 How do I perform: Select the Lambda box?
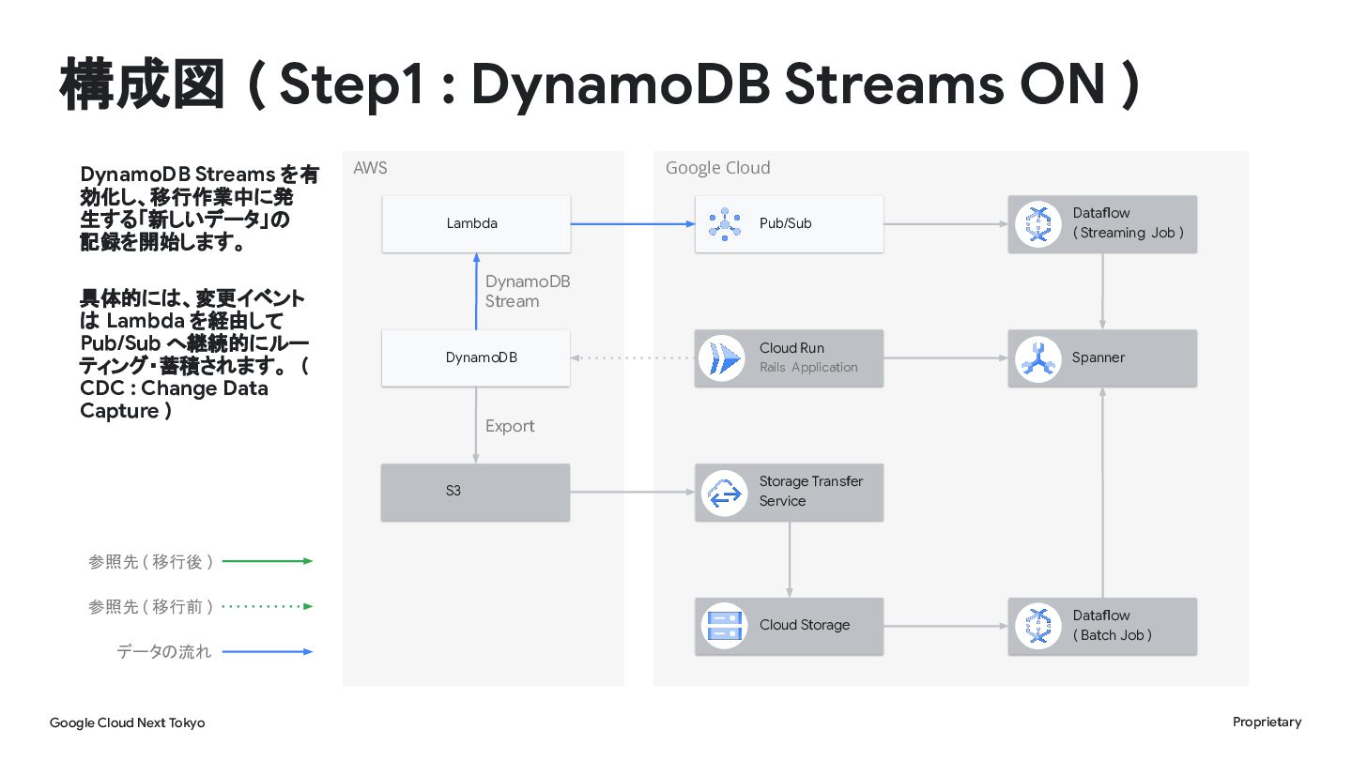[476, 224]
